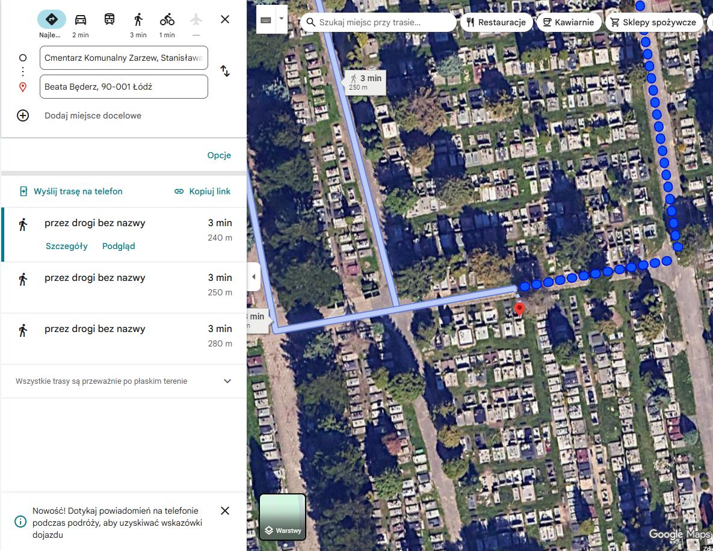Choose the walking travel mode icon
Screen dimensions: 713x551
point(138,19)
